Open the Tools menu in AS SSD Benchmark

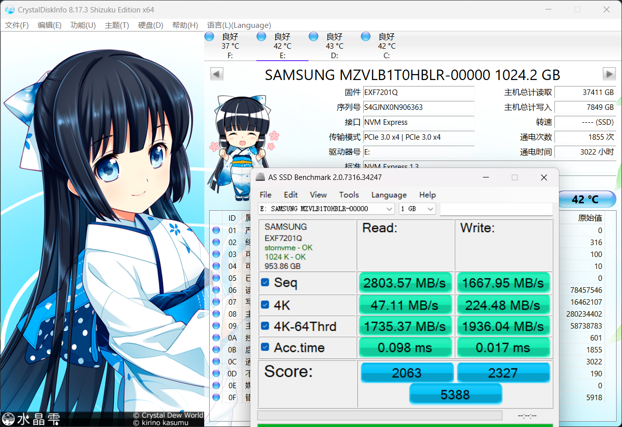tap(349, 195)
